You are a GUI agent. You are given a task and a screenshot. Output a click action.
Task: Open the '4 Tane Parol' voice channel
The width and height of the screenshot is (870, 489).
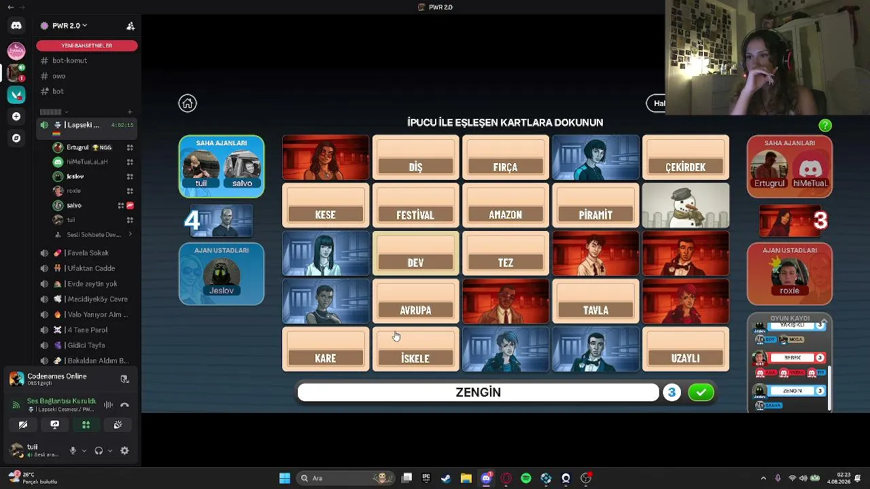pyautogui.click(x=88, y=330)
